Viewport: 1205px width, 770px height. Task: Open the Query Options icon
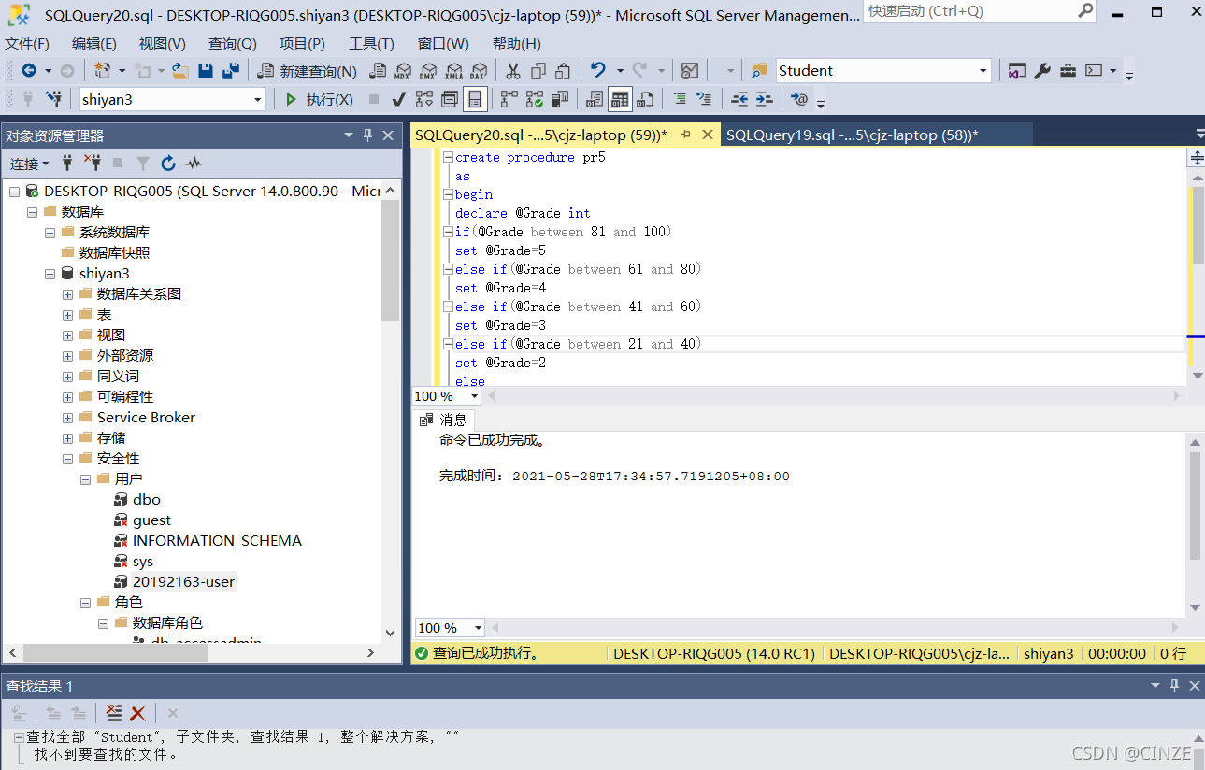point(450,99)
